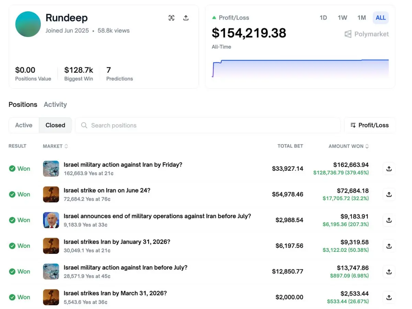Click Won checkmark on 'March 31, 2026' row
This screenshot has height=309, width=412.
coord(12,297)
